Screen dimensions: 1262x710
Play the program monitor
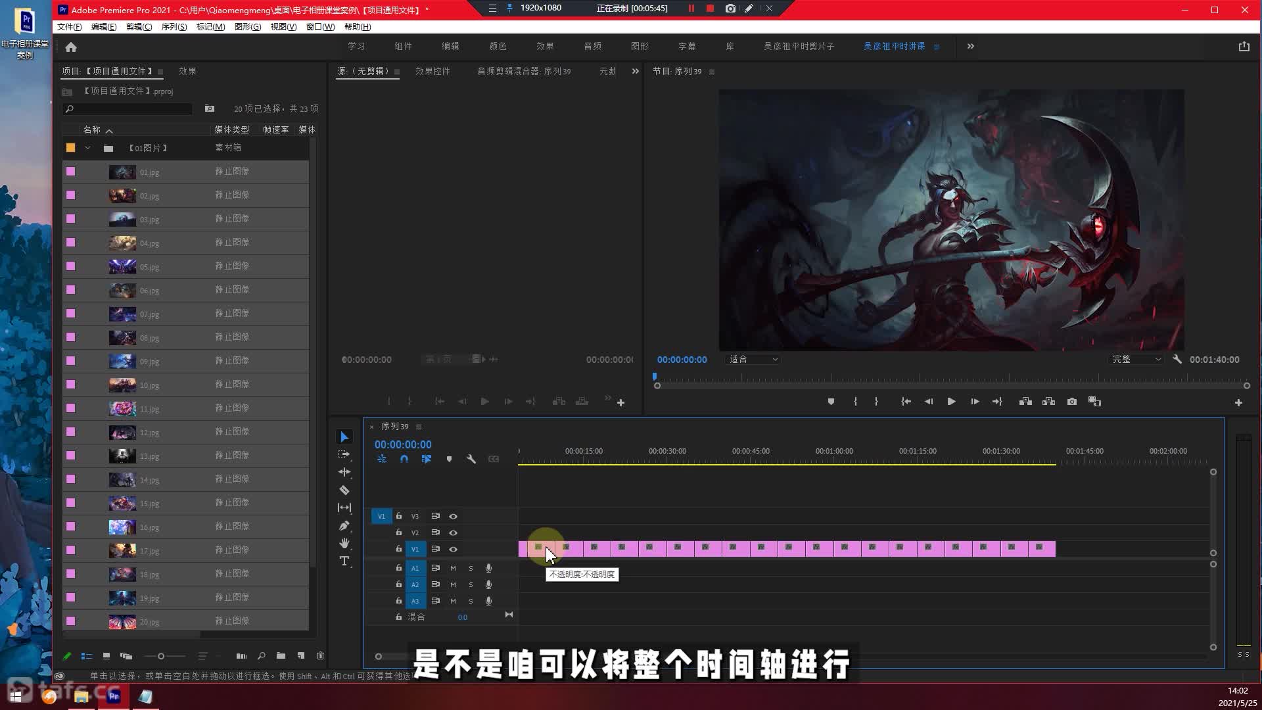pos(951,402)
